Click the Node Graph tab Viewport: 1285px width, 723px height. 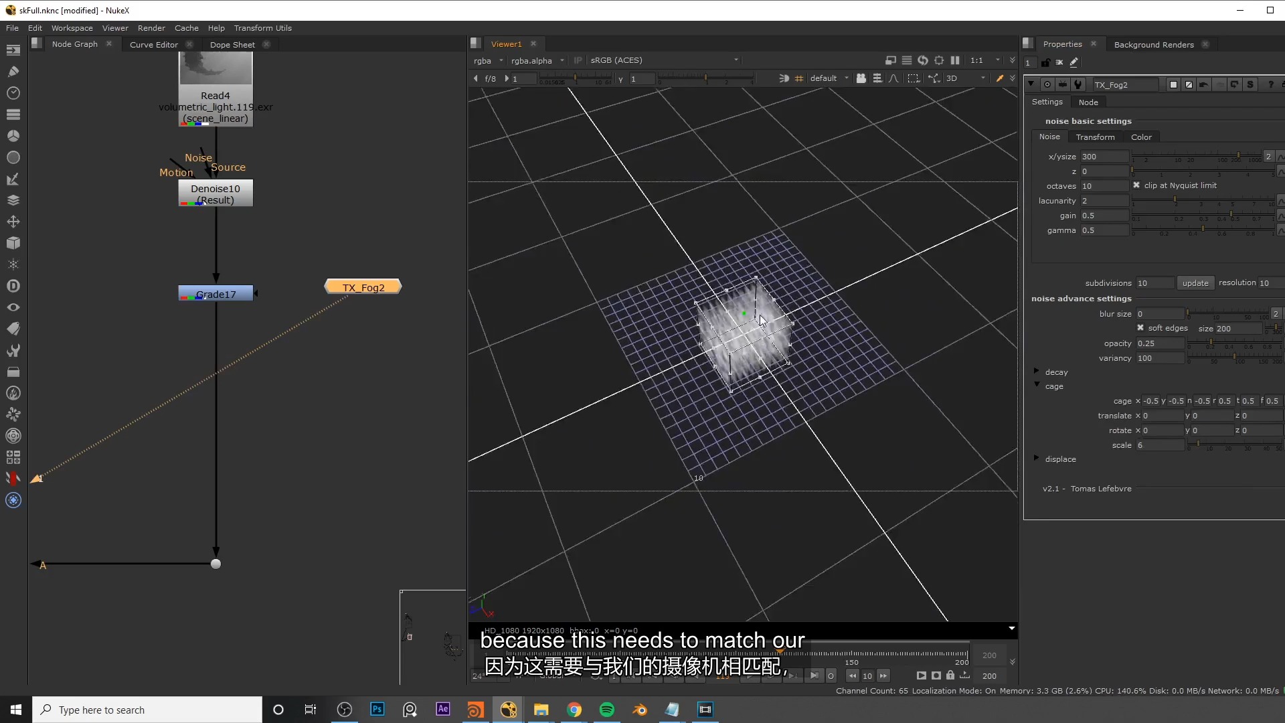[74, 44]
